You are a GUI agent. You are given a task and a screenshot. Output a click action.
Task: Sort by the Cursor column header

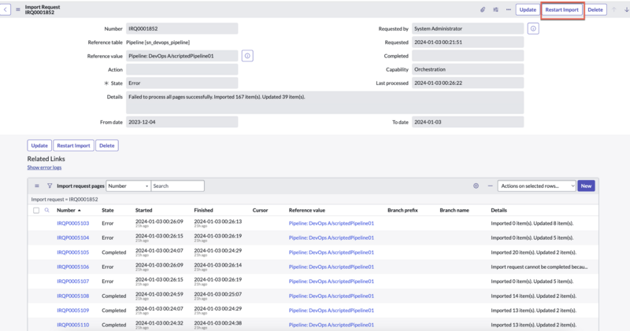[x=260, y=210]
